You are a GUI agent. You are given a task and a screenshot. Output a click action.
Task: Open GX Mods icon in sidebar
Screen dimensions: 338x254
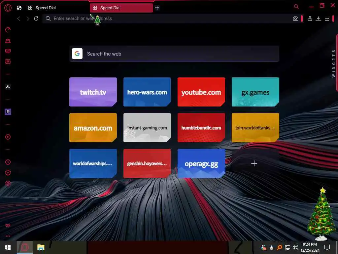8,62
